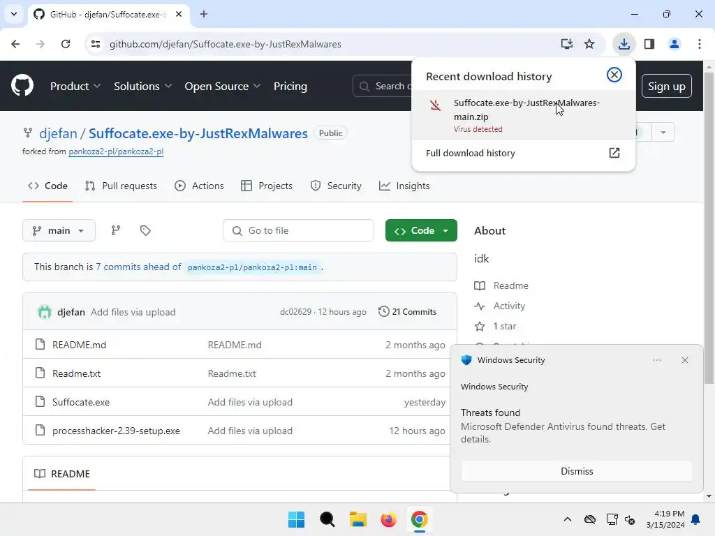The width and height of the screenshot is (715, 536).
Task: Switch to Insights tab
Action: click(404, 186)
